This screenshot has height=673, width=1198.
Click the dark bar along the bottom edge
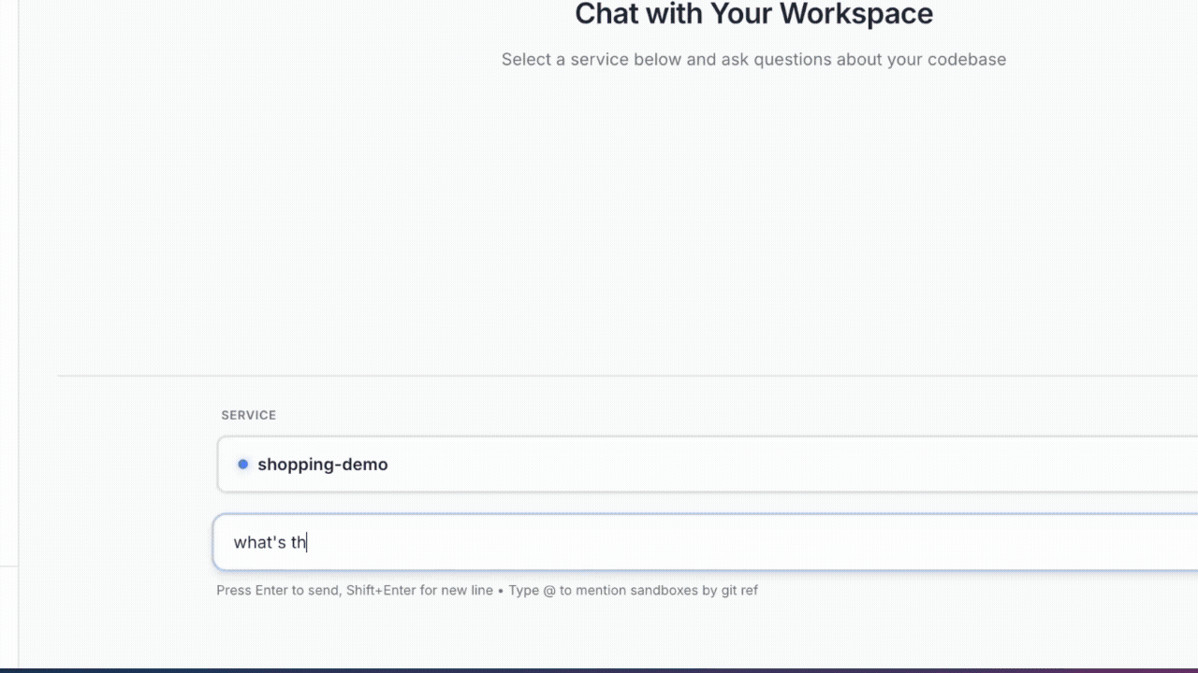pyautogui.click(x=599, y=669)
